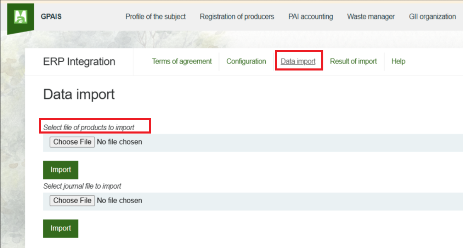View the Result of import tab
The width and height of the screenshot is (463, 248).
click(x=353, y=61)
